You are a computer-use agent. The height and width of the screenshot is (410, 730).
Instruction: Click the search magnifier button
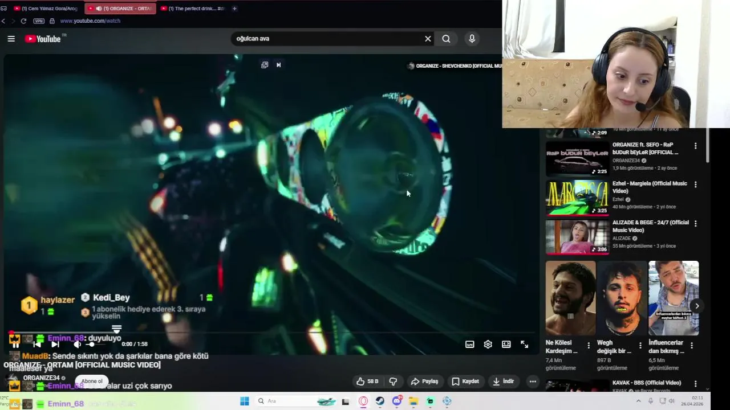(446, 39)
